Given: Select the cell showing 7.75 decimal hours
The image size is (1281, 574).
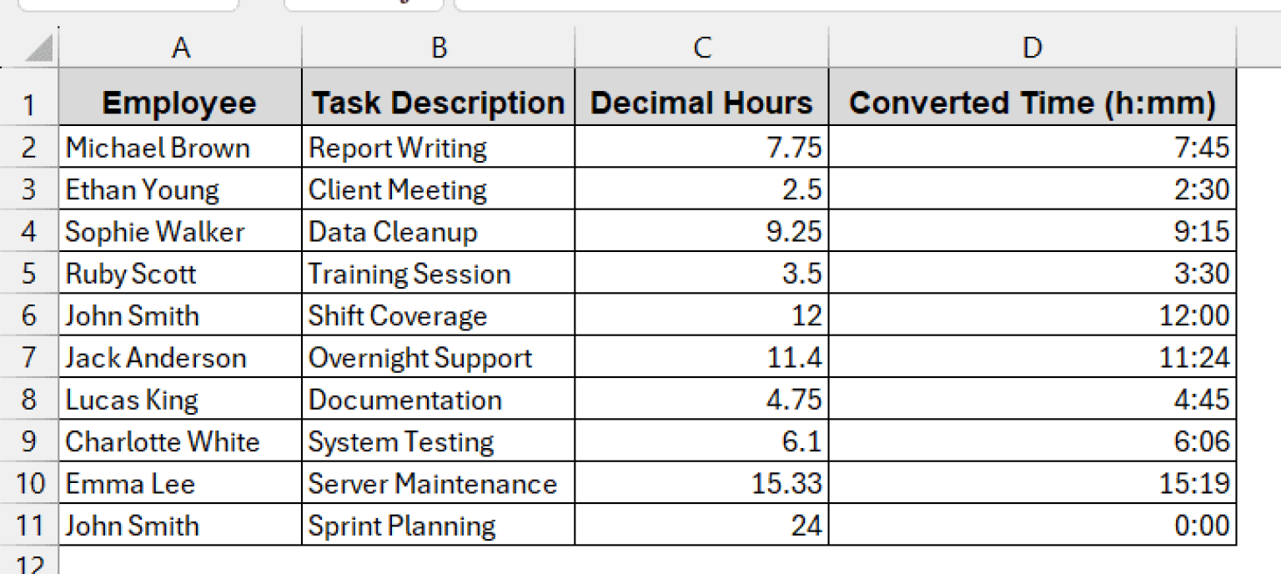Looking at the screenshot, I should (x=701, y=147).
